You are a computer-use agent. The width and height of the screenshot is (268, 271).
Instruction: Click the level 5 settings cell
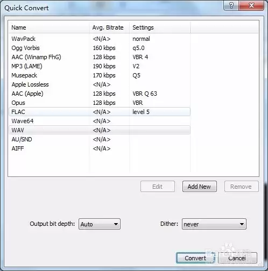pos(141,112)
